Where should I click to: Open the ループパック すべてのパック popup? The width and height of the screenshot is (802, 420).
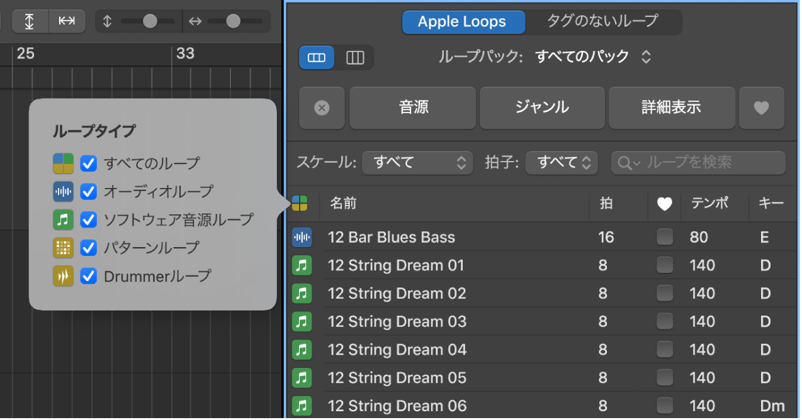coord(592,57)
